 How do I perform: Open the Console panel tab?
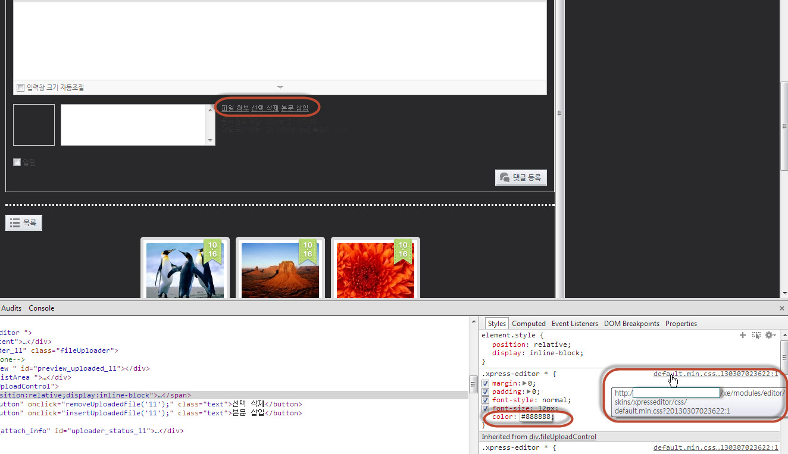(x=41, y=308)
